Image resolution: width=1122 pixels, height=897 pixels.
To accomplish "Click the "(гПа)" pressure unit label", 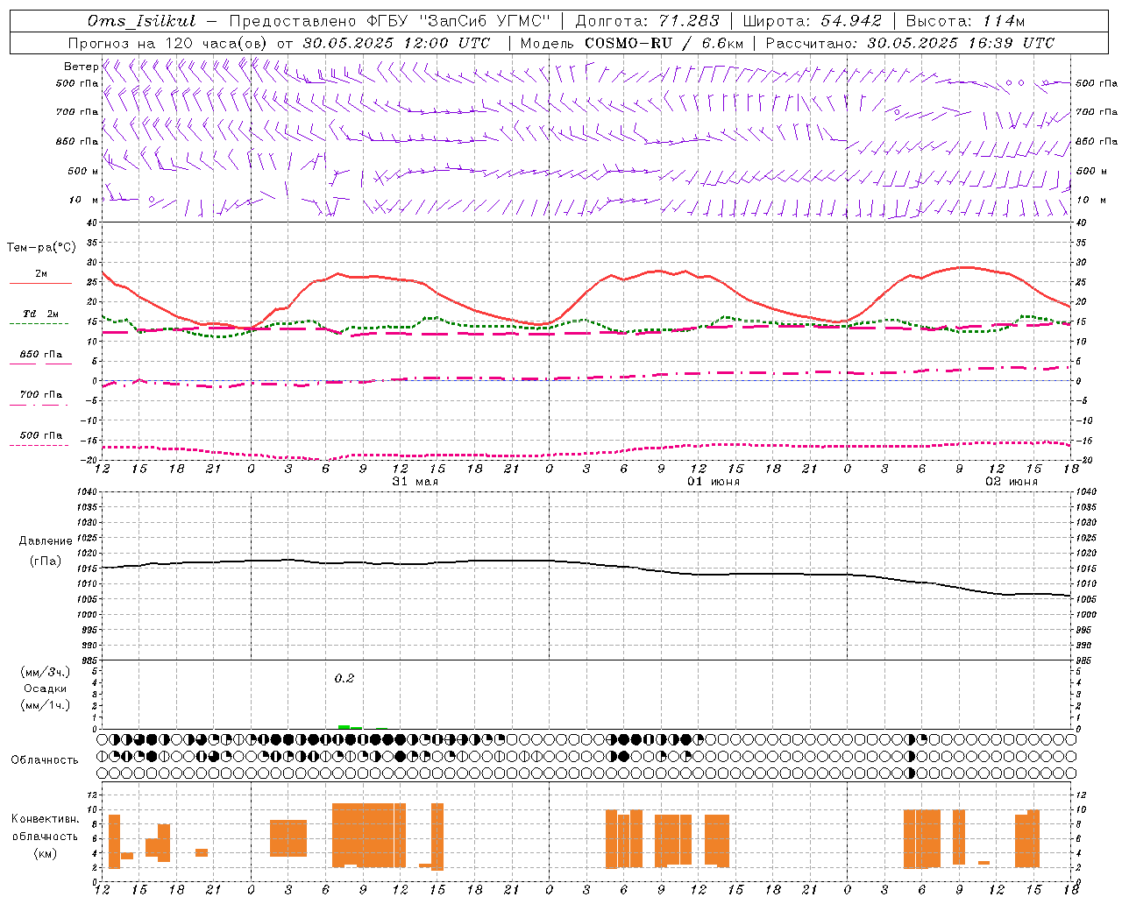I will [46, 562].
